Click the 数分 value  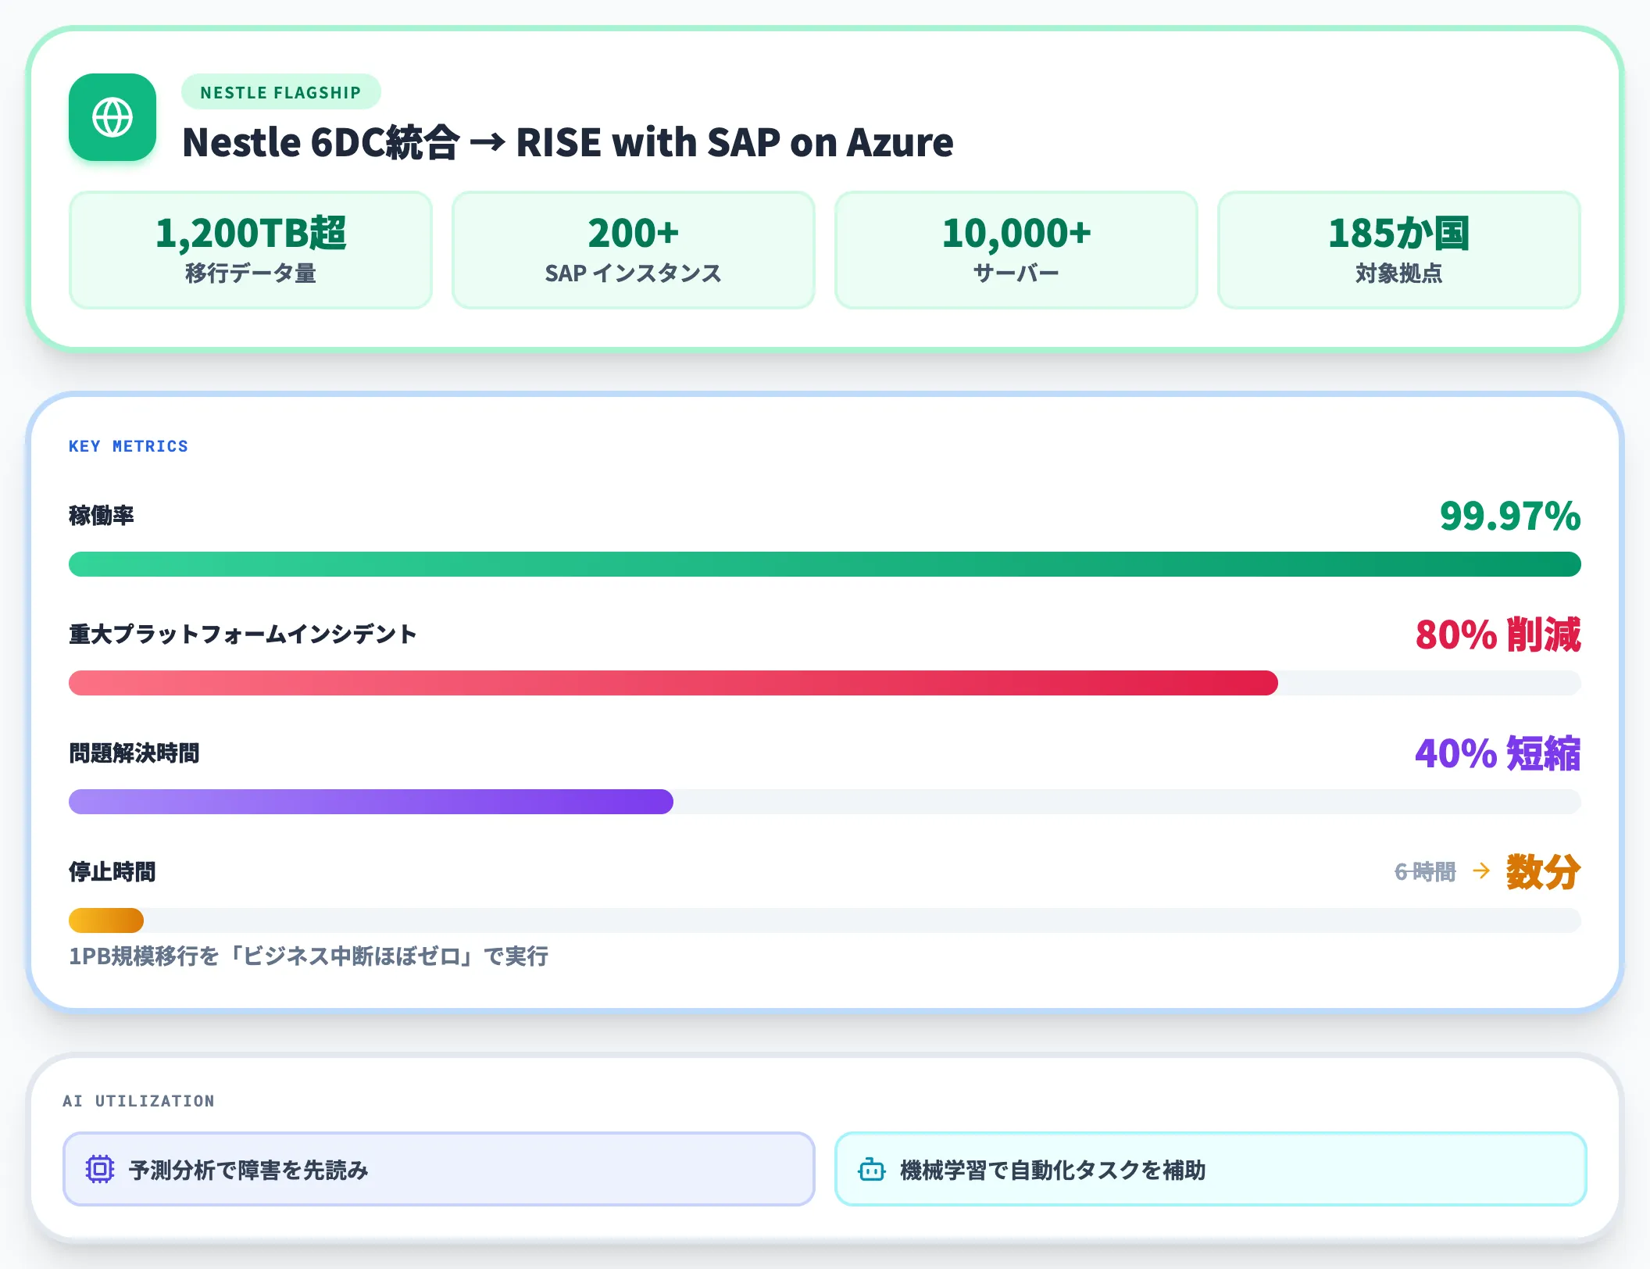[x=1544, y=871]
